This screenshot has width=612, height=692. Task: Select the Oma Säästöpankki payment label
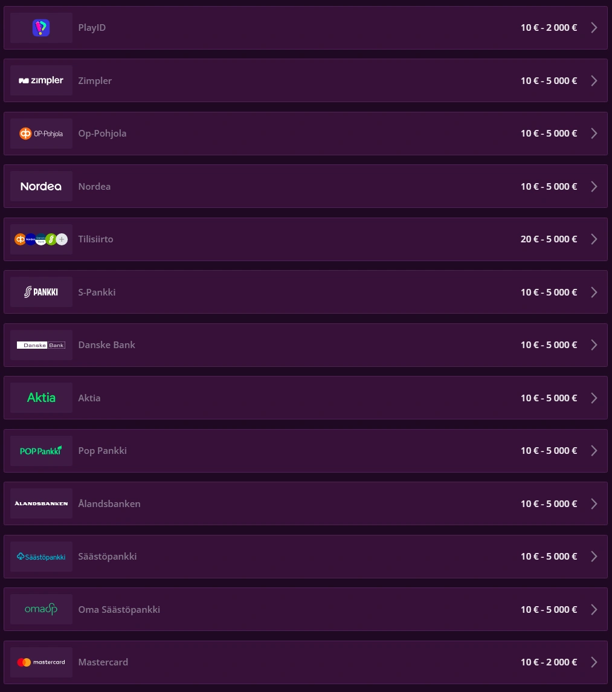(119, 609)
